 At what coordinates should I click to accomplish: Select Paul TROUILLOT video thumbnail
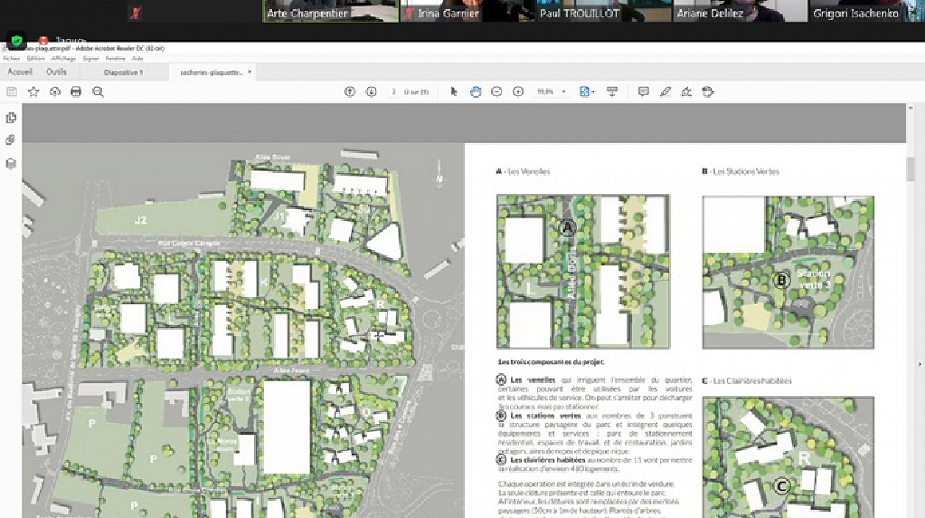tap(603, 11)
